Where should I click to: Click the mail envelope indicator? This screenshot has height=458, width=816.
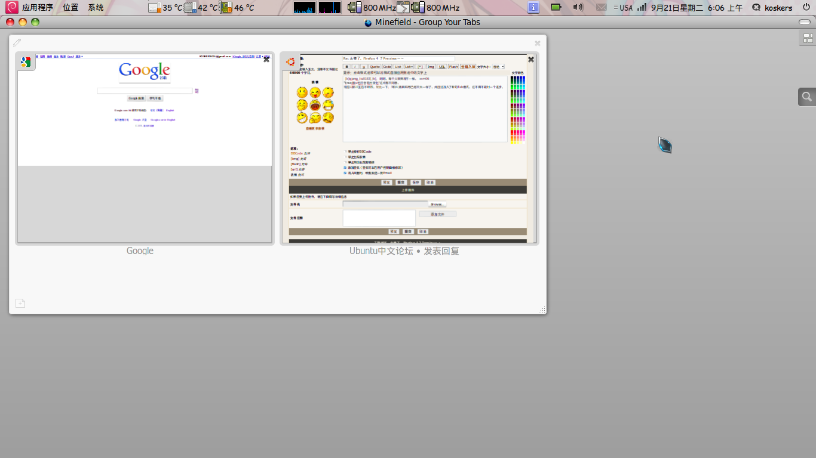coord(601,7)
